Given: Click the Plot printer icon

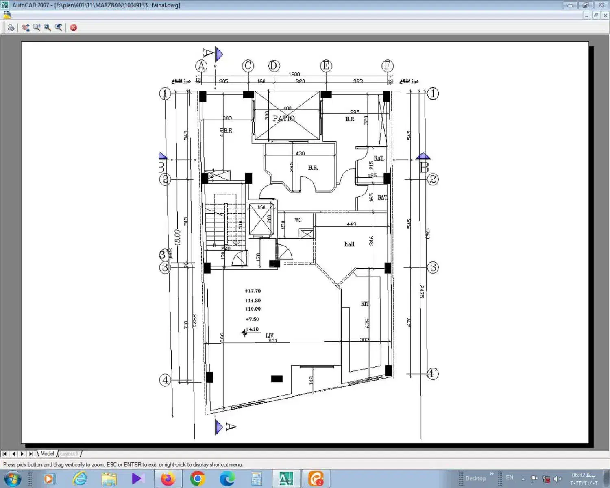Looking at the screenshot, I should click(11, 28).
